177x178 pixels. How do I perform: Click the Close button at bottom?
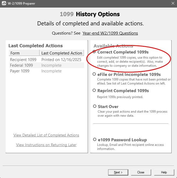[141, 172]
